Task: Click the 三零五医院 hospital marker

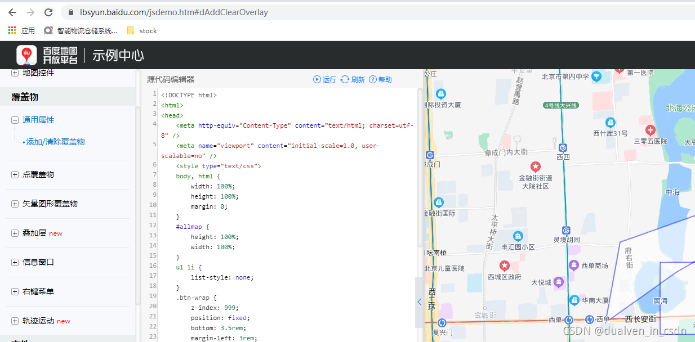Action: [650, 130]
